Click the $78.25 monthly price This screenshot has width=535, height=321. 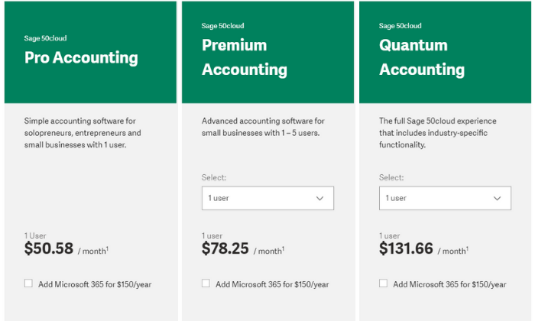tap(225, 248)
